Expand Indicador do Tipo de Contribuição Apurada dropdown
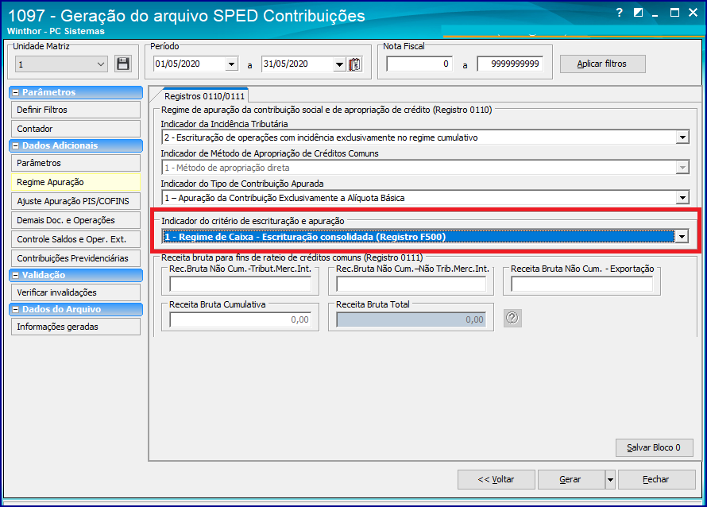This screenshot has width=707, height=507. (x=682, y=198)
